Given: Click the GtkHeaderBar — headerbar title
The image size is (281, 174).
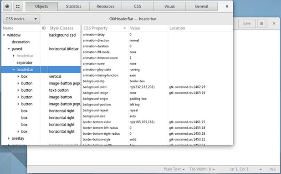Looking at the screenshot, I should tap(133, 19).
